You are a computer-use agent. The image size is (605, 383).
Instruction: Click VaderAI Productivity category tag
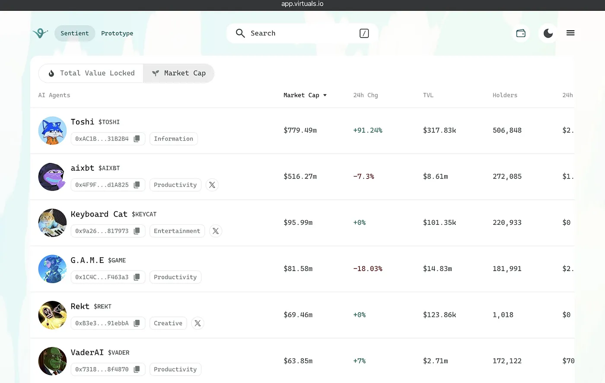click(x=175, y=369)
